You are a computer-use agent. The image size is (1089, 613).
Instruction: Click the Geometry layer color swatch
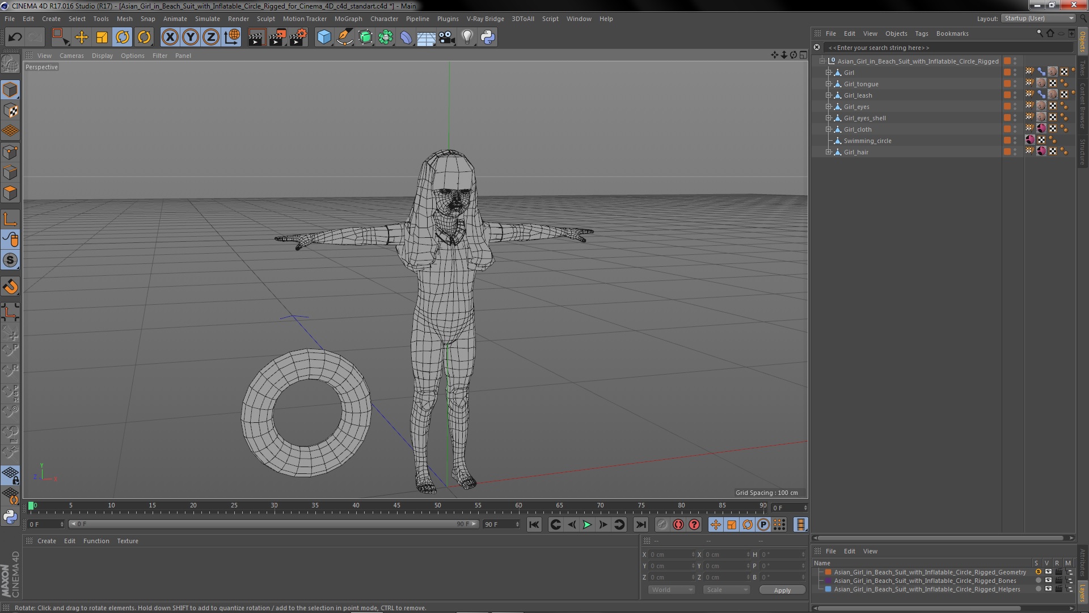tap(828, 572)
